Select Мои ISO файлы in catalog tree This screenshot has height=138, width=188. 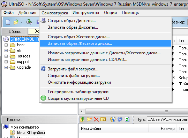[x=31, y=133]
